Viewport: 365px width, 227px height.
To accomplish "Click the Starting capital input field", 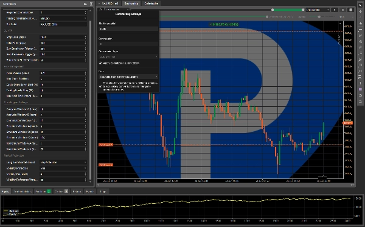I will click(x=128, y=29).
